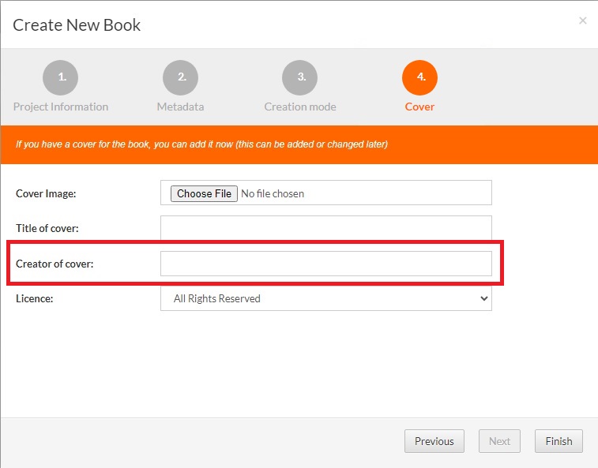Select the Cover step label
Image resolution: width=598 pixels, height=468 pixels.
419,107
